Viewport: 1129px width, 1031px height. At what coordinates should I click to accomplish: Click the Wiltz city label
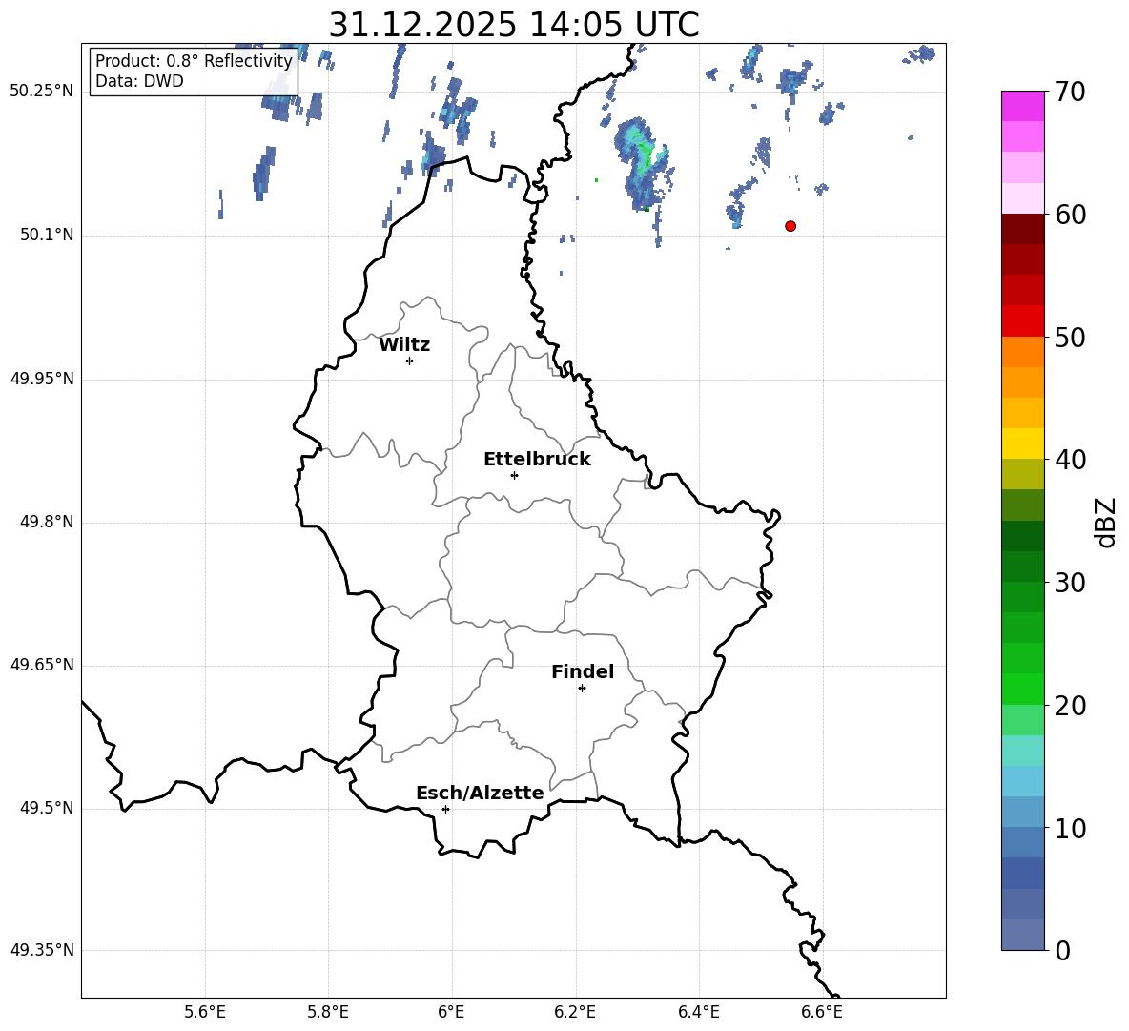click(x=404, y=345)
